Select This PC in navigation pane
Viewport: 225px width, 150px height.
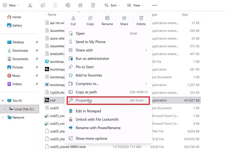coord(15,101)
